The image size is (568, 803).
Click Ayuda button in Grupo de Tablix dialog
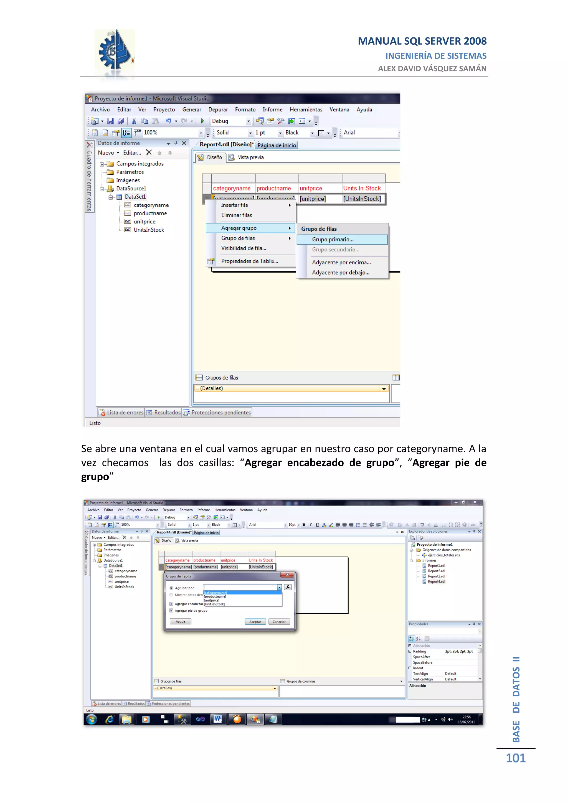tap(181, 621)
